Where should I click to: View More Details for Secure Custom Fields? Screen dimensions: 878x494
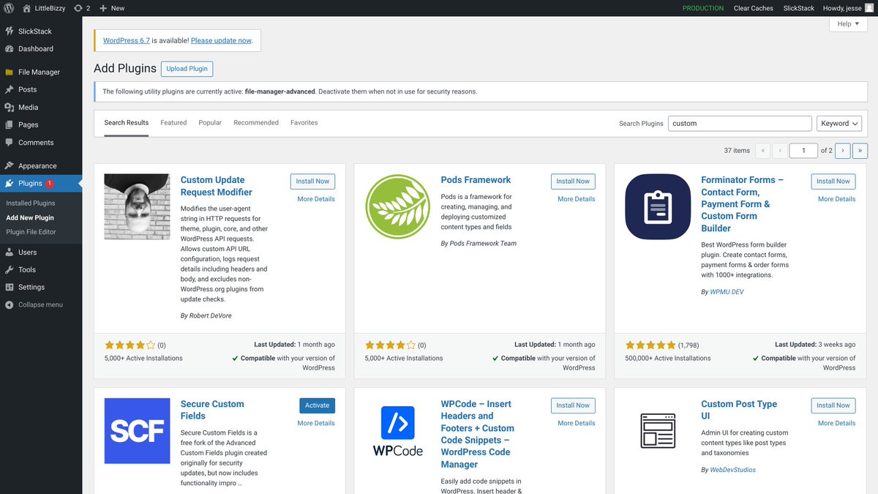[316, 423]
